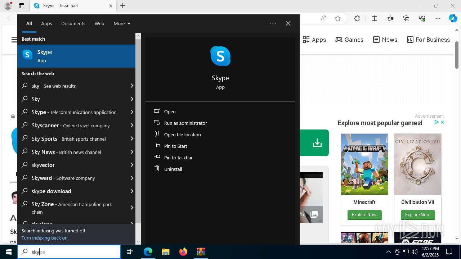
Task: Expand arrow for skyvector suggestion
Action: pos(132,165)
